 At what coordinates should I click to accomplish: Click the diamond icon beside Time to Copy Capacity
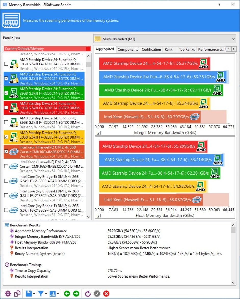point(12,270)
